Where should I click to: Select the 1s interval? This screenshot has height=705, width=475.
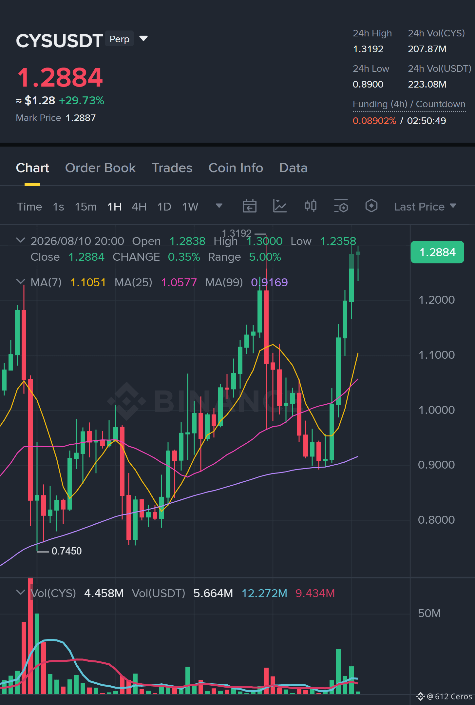pyautogui.click(x=58, y=207)
